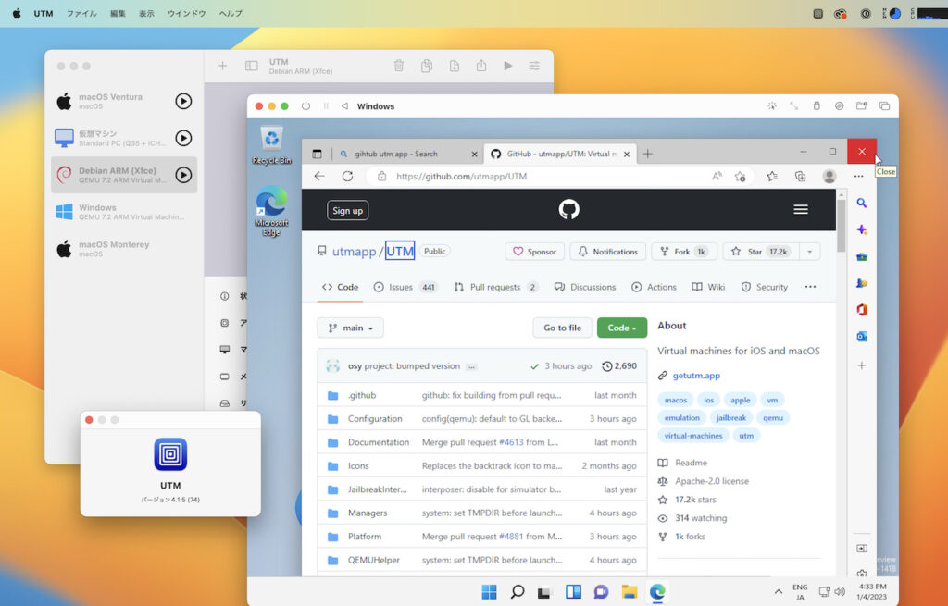Clone the Debian ARM virtual machine

426,66
